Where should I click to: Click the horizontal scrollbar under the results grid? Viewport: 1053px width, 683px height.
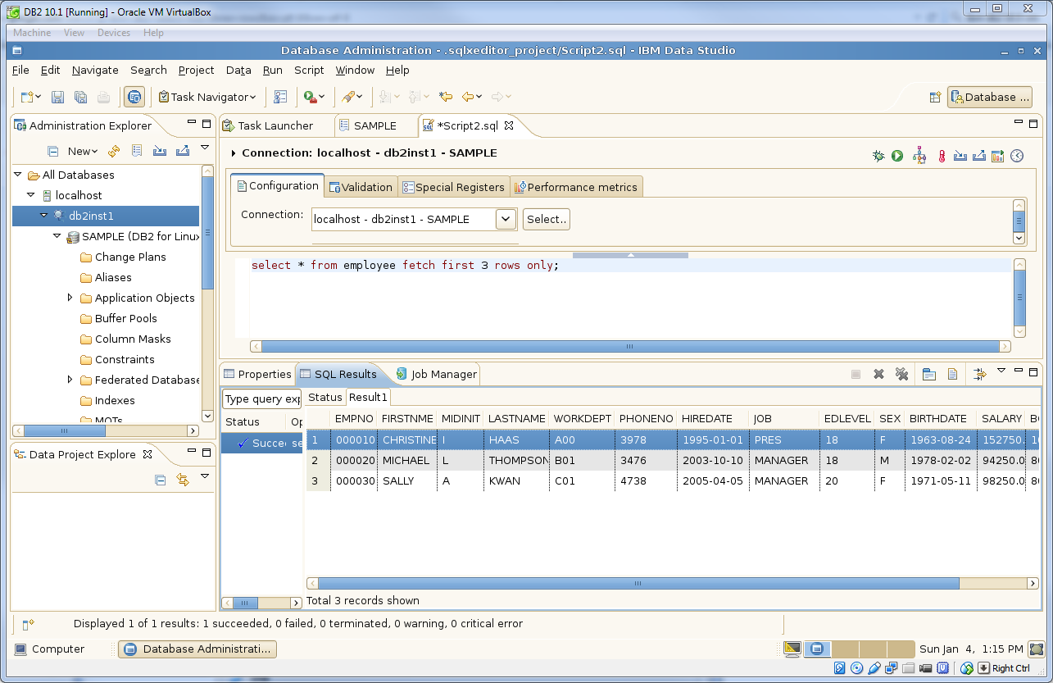(639, 584)
